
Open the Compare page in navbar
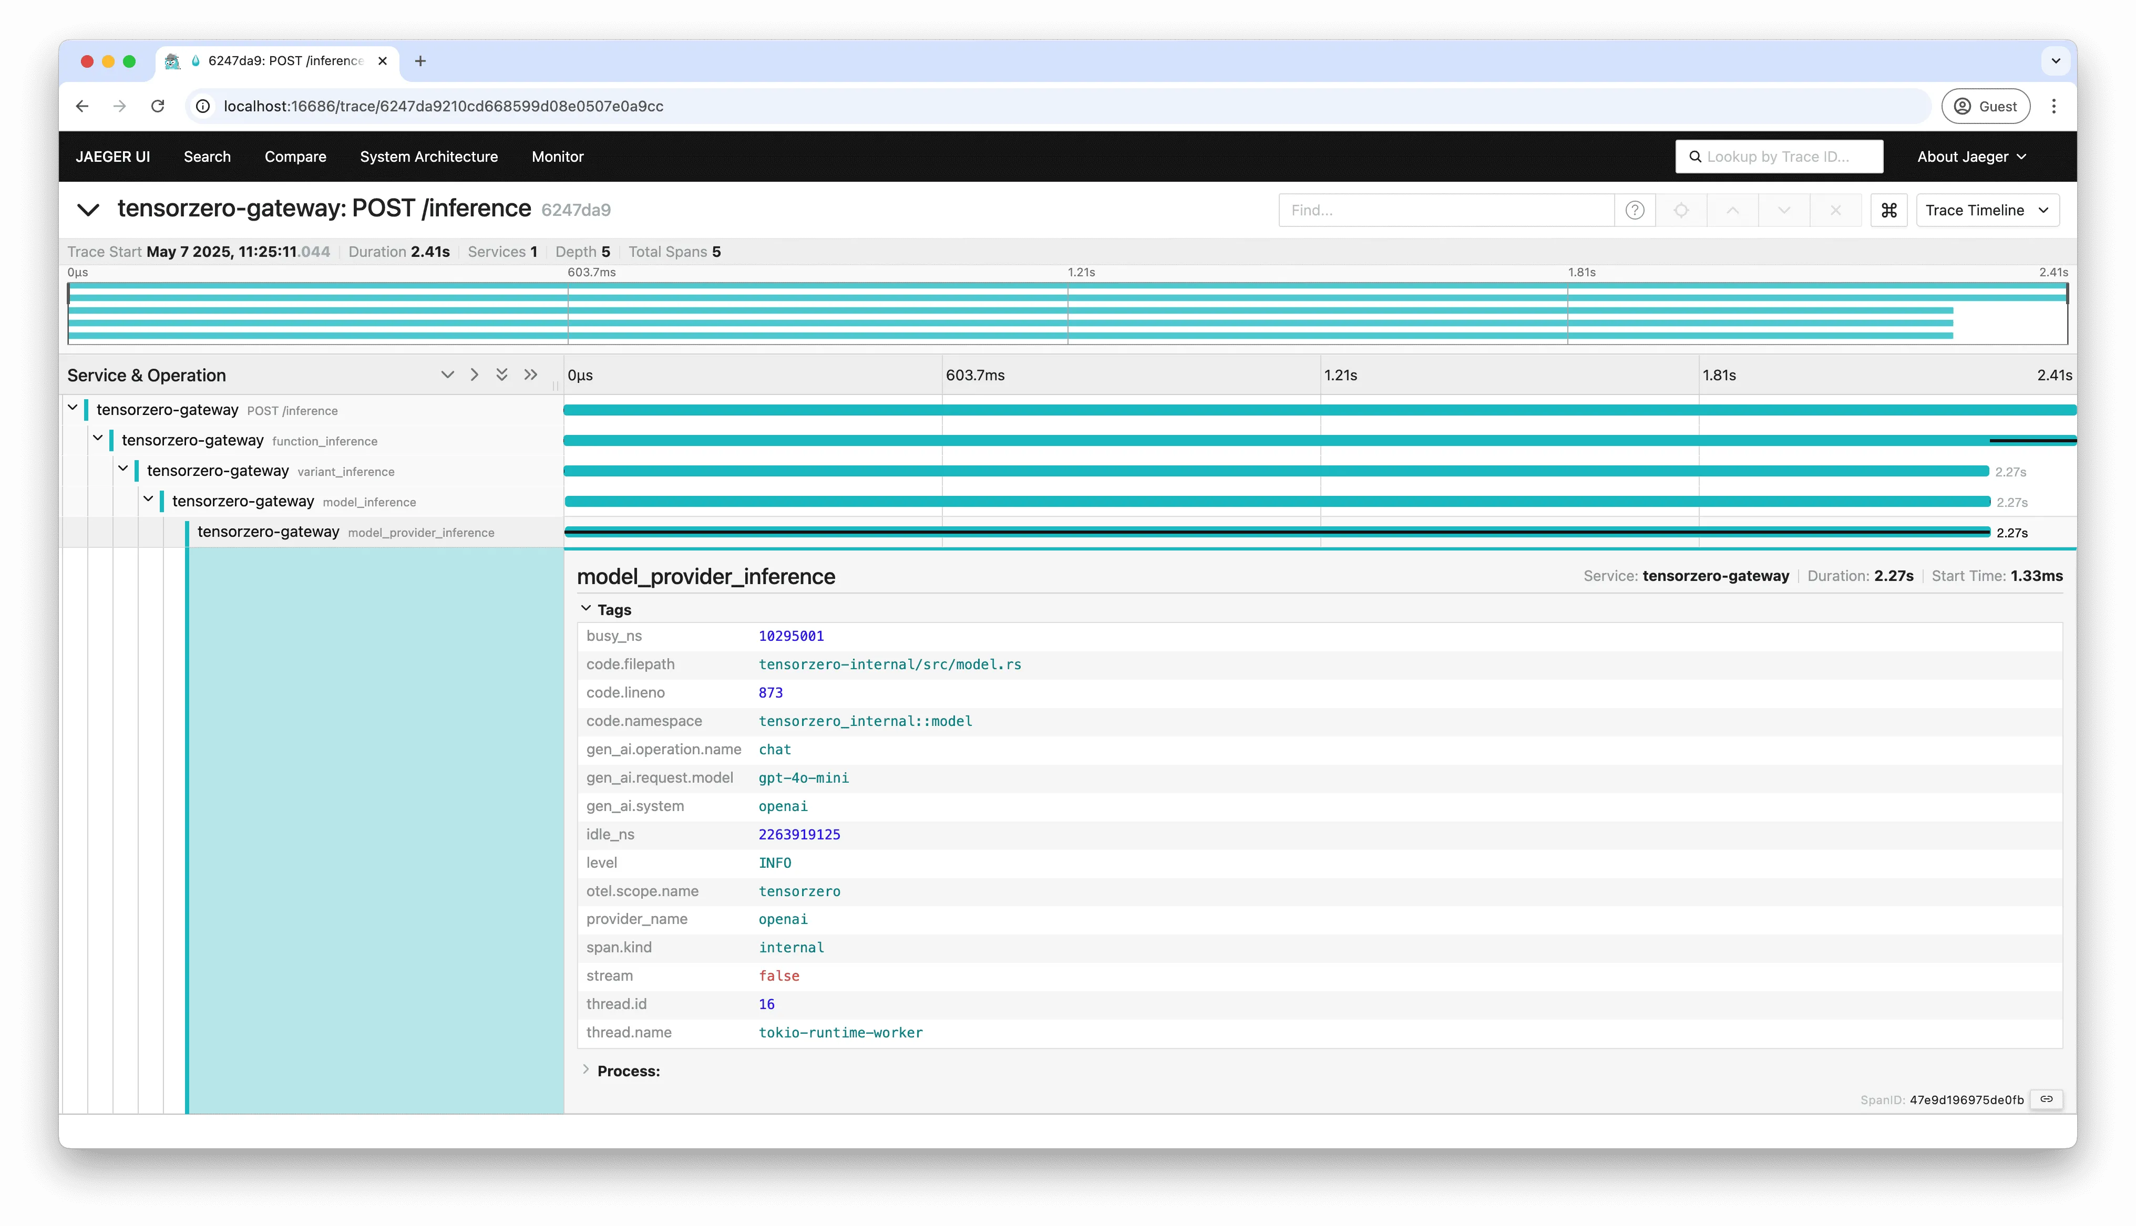[x=295, y=157]
